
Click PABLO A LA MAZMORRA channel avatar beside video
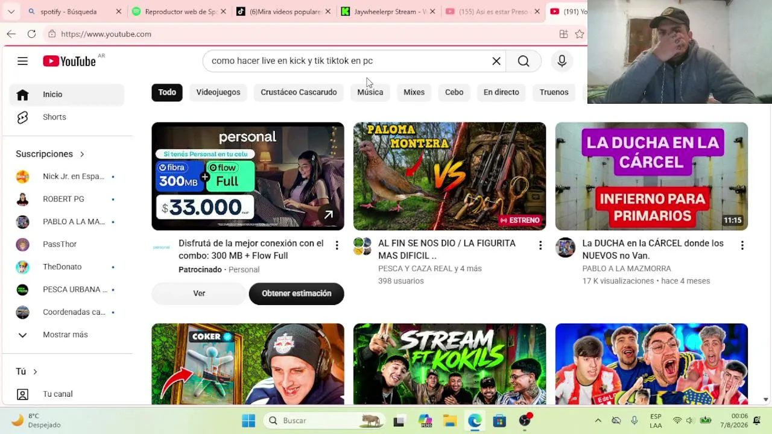(565, 247)
